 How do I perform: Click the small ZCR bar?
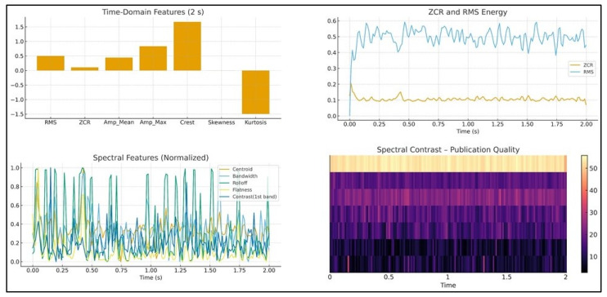[x=85, y=69]
